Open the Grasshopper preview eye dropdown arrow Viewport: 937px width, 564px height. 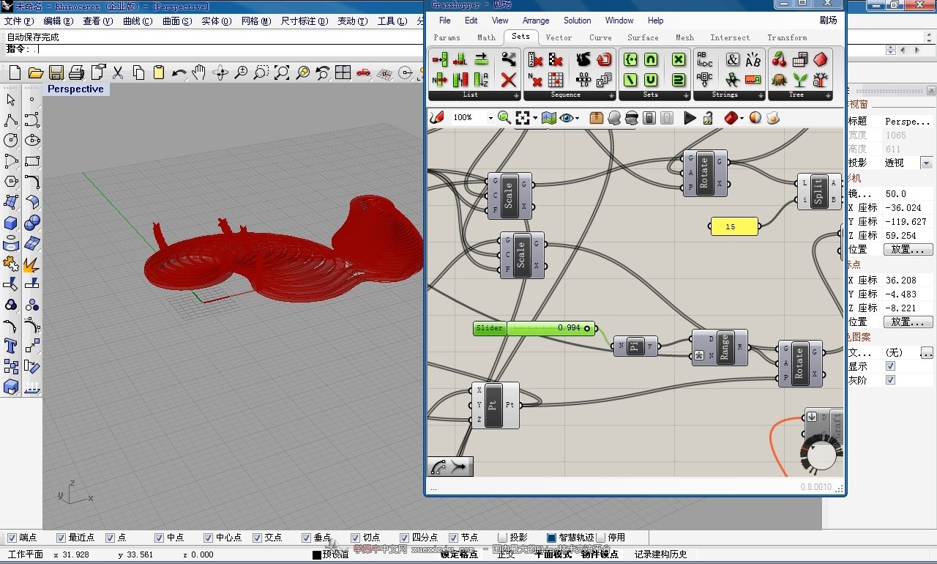pos(577,119)
